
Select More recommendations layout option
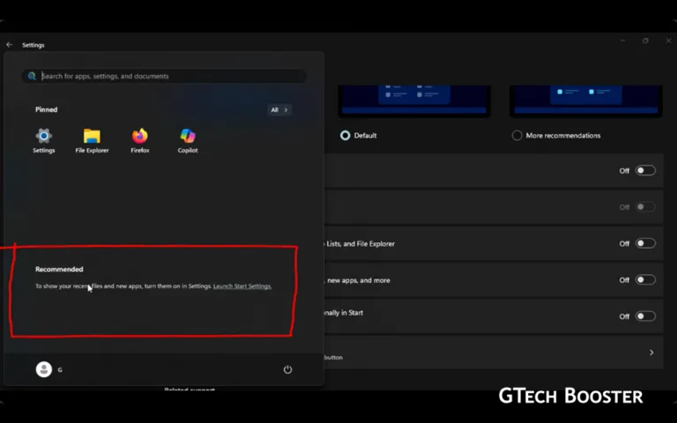(x=517, y=136)
